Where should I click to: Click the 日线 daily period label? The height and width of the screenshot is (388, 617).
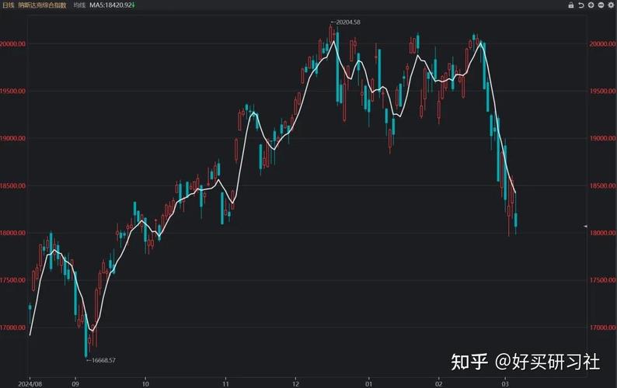(9, 5)
